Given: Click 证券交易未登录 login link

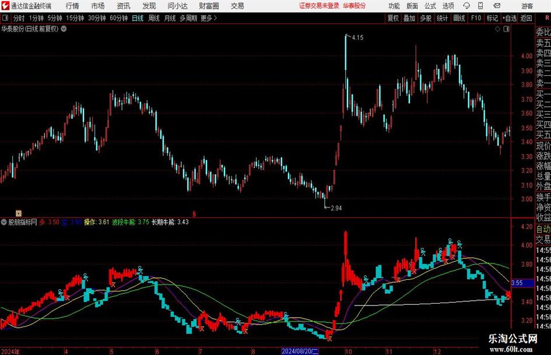Looking at the screenshot, I should (x=319, y=6).
